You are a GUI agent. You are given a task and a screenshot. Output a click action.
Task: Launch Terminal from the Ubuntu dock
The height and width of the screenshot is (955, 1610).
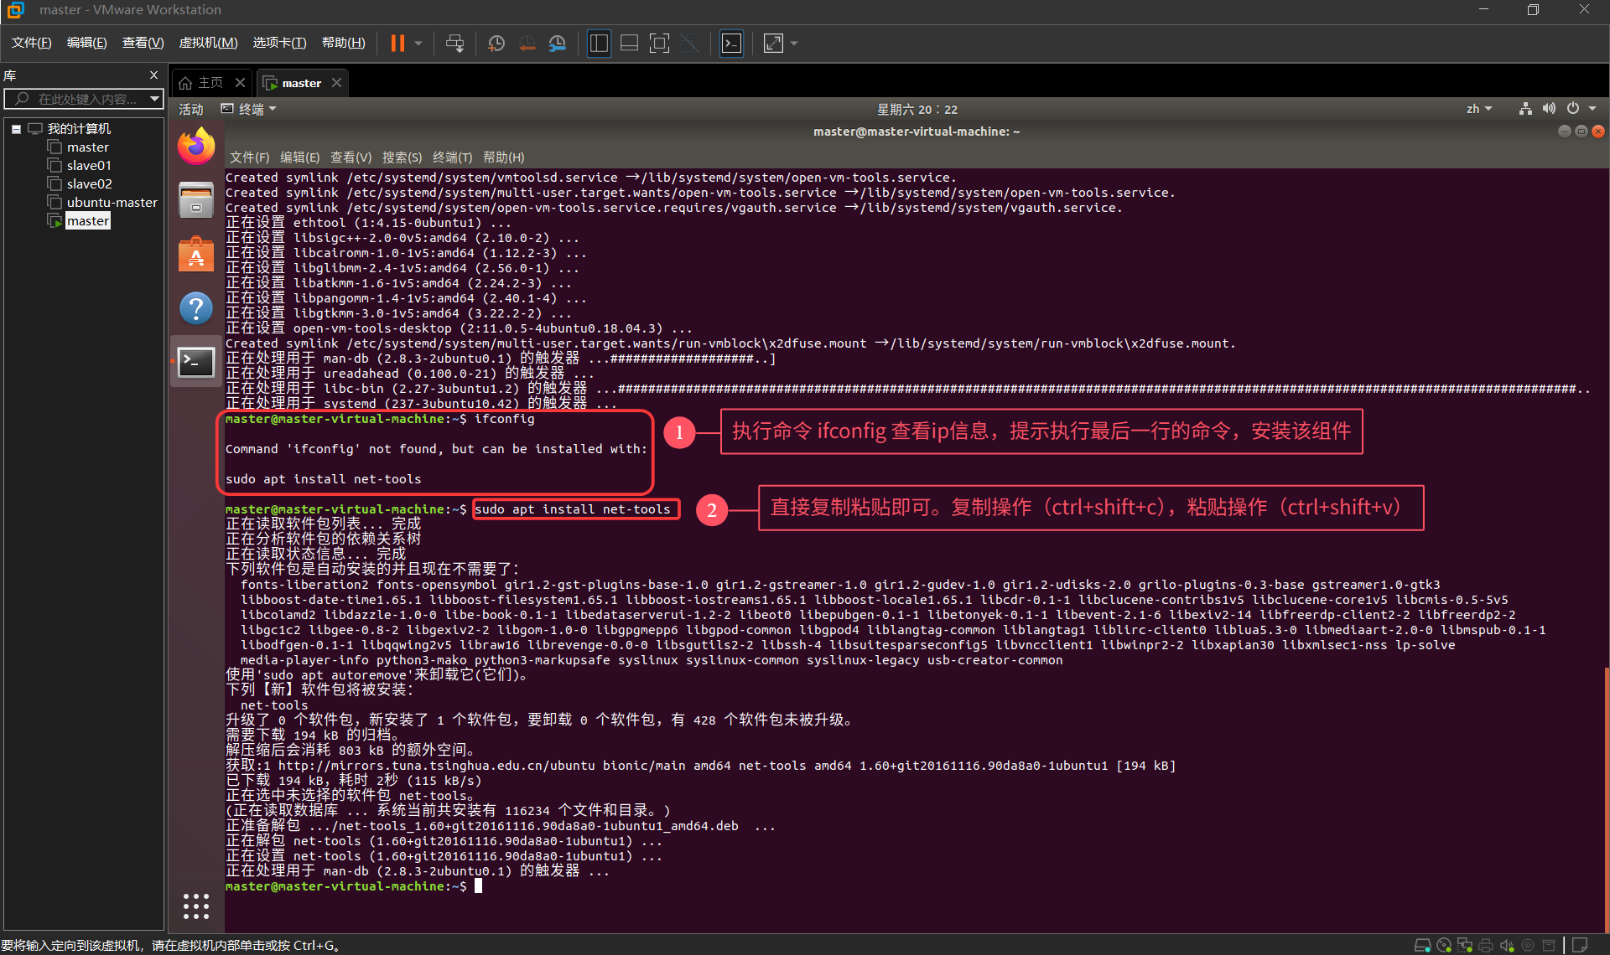195,361
